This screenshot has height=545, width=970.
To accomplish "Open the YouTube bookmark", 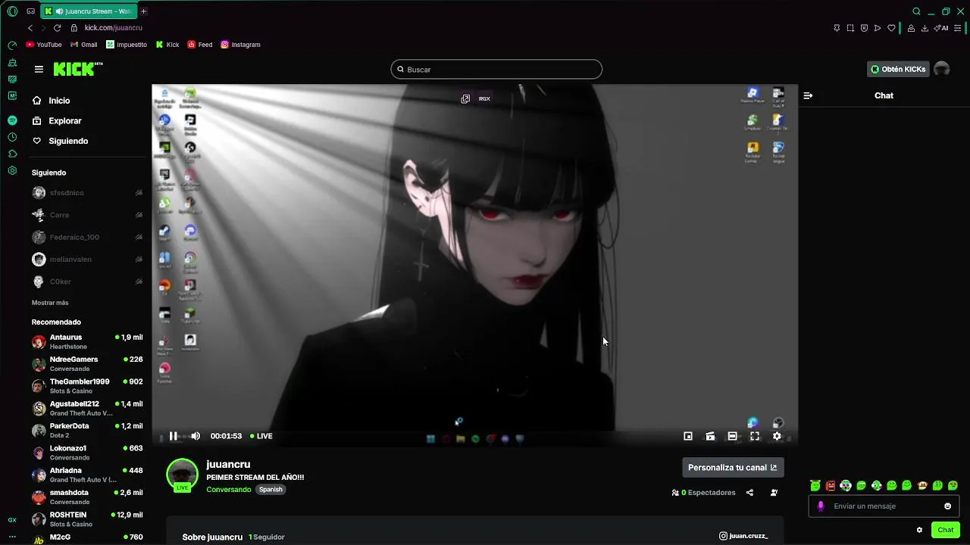I will [x=44, y=45].
